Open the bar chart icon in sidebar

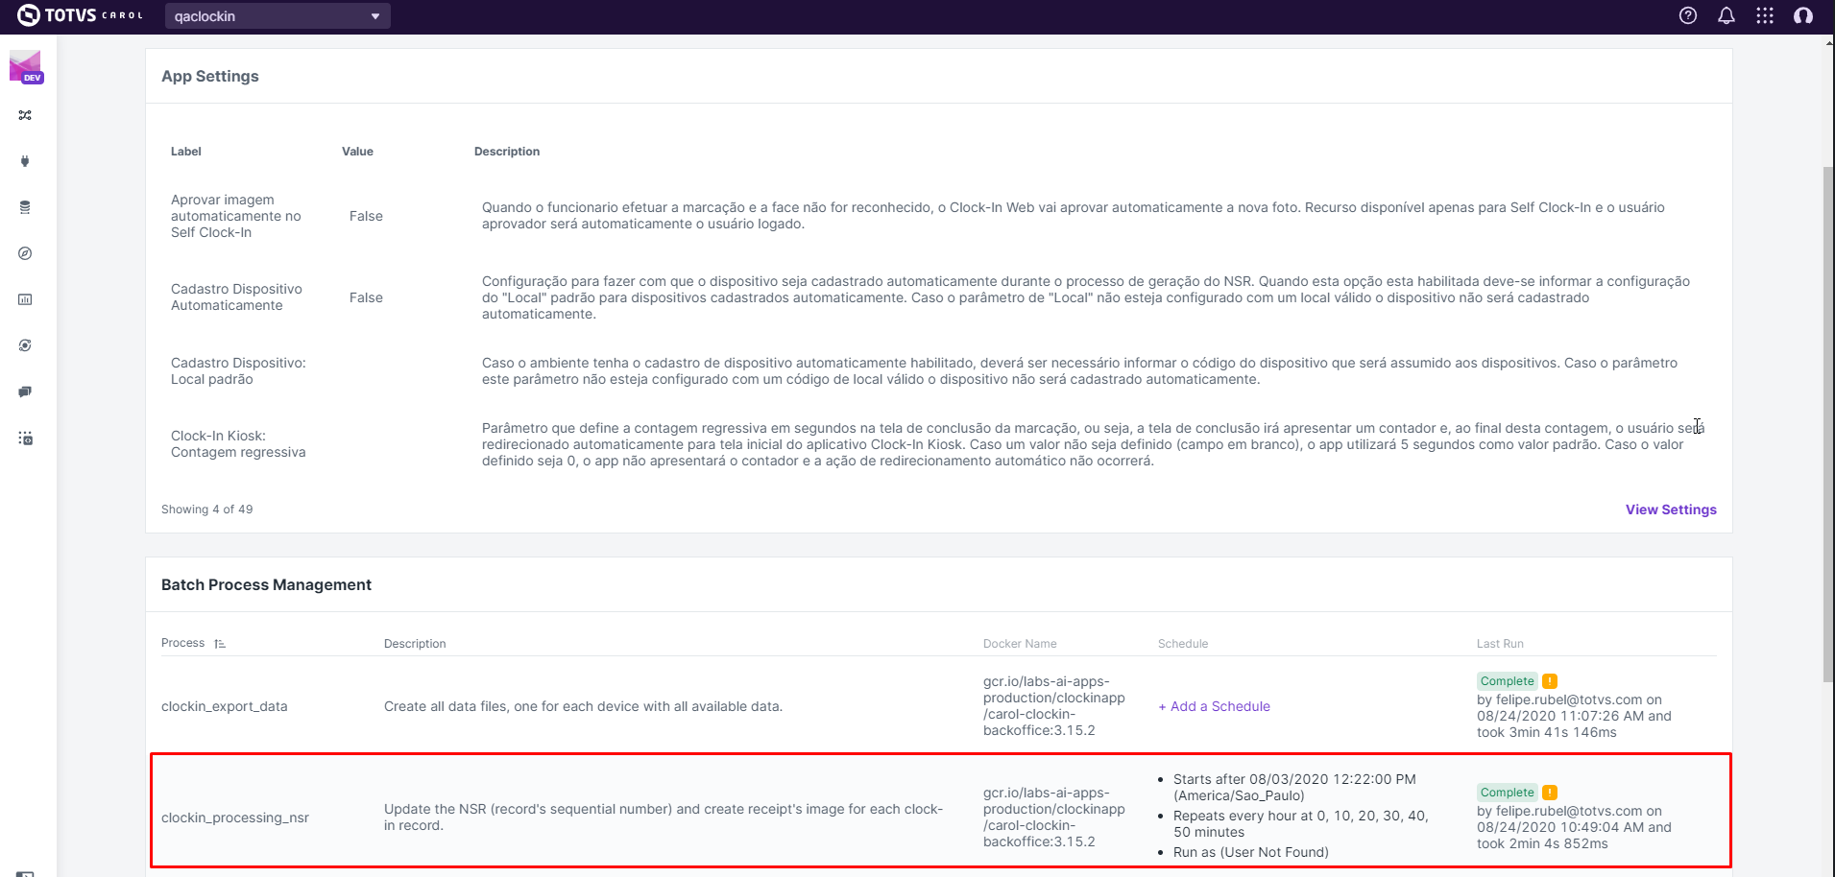tap(25, 299)
